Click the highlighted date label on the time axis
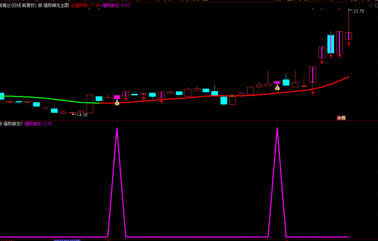This screenshot has height=241, width=378. 67,240
